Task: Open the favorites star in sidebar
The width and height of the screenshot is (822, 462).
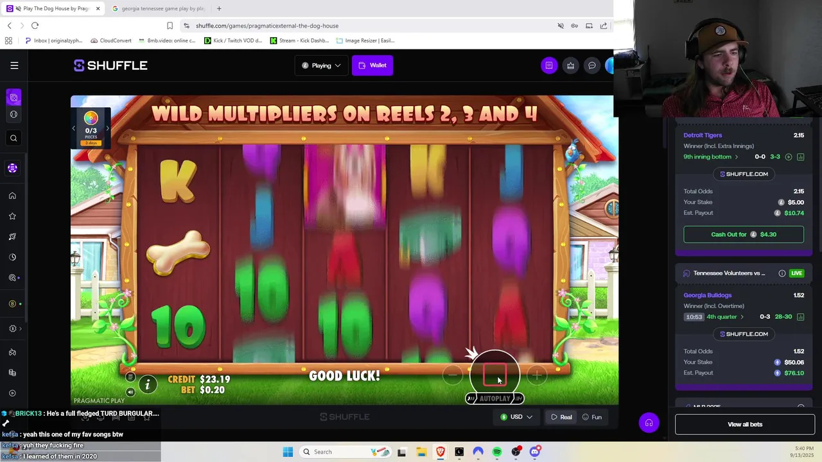Action: click(x=12, y=216)
